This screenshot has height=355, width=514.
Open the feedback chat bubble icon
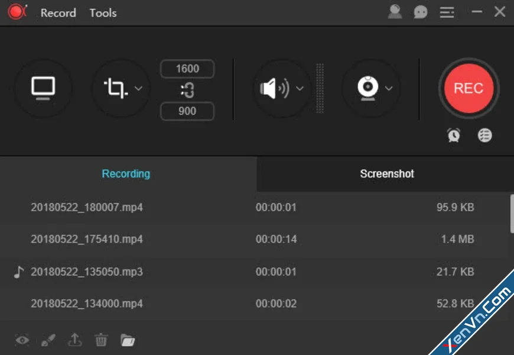(421, 12)
